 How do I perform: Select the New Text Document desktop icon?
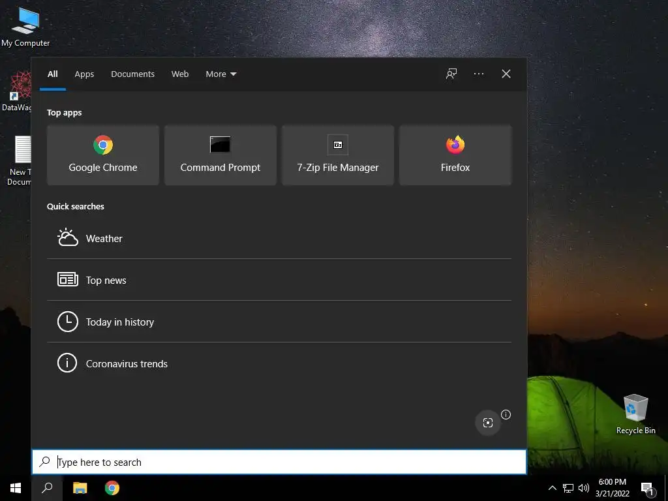[x=19, y=160]
